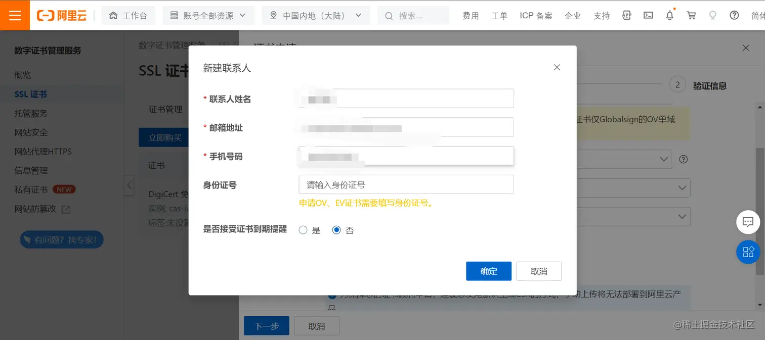Click the 身份证号 input field

click(x=406, y=185)
